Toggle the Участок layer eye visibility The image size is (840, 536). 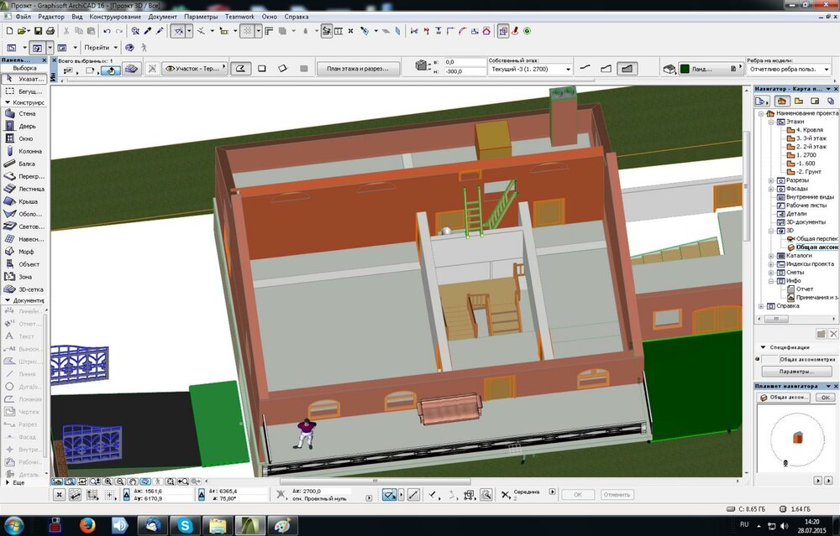(171, 69)
